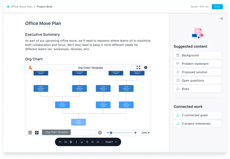Toggle bold text formatting
The width and height of the screenshot is (230, 159).
[x=71, y=142]
